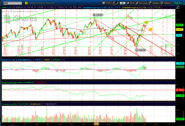Click the cyan 110.6 price axis label
The width and height of the screenshot is (185, 126).
click(x=179, y=35)
